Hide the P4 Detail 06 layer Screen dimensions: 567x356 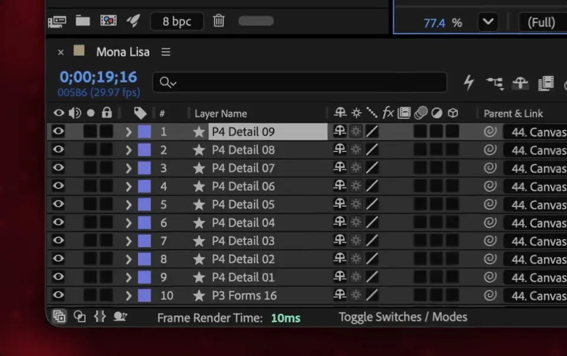point(58,186)
